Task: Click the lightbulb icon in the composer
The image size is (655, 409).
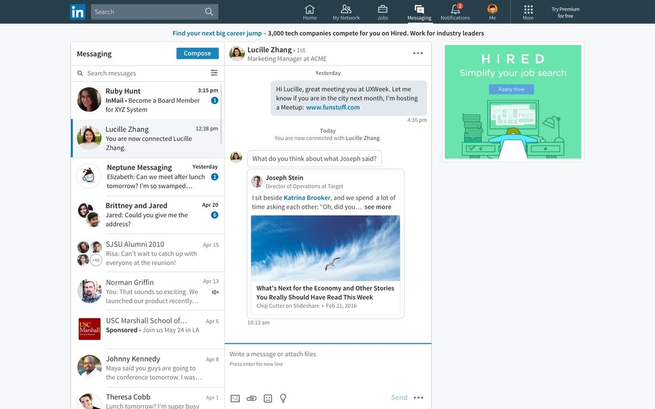Action: (283, 398)
